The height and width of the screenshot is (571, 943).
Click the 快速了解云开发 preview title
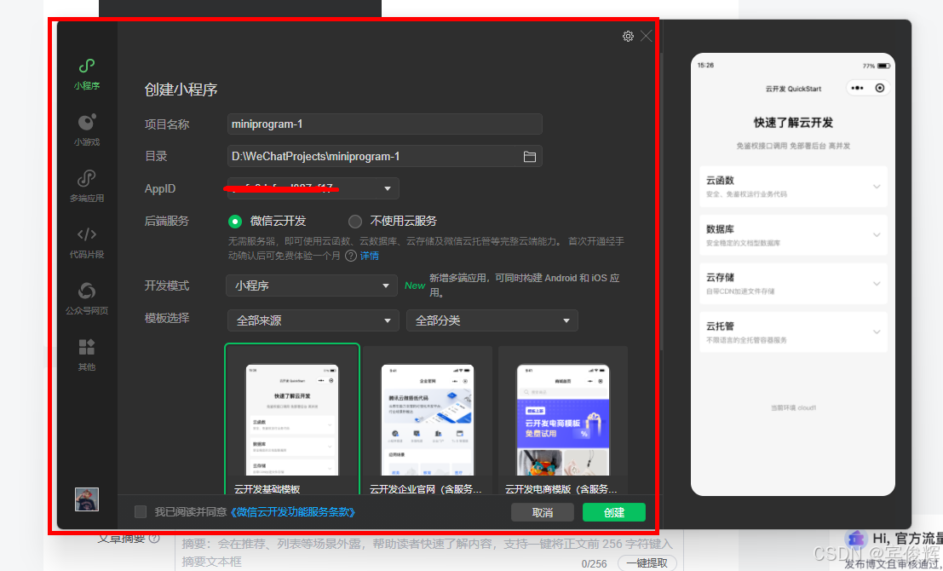793,123
